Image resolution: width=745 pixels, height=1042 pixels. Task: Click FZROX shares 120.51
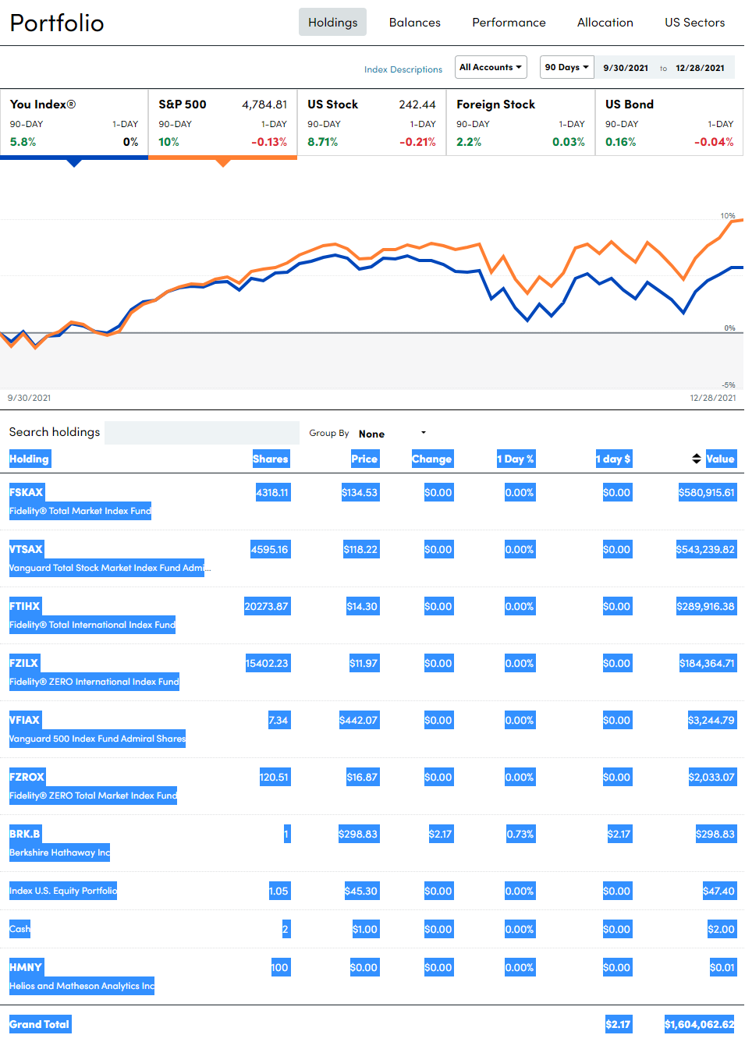274,778
